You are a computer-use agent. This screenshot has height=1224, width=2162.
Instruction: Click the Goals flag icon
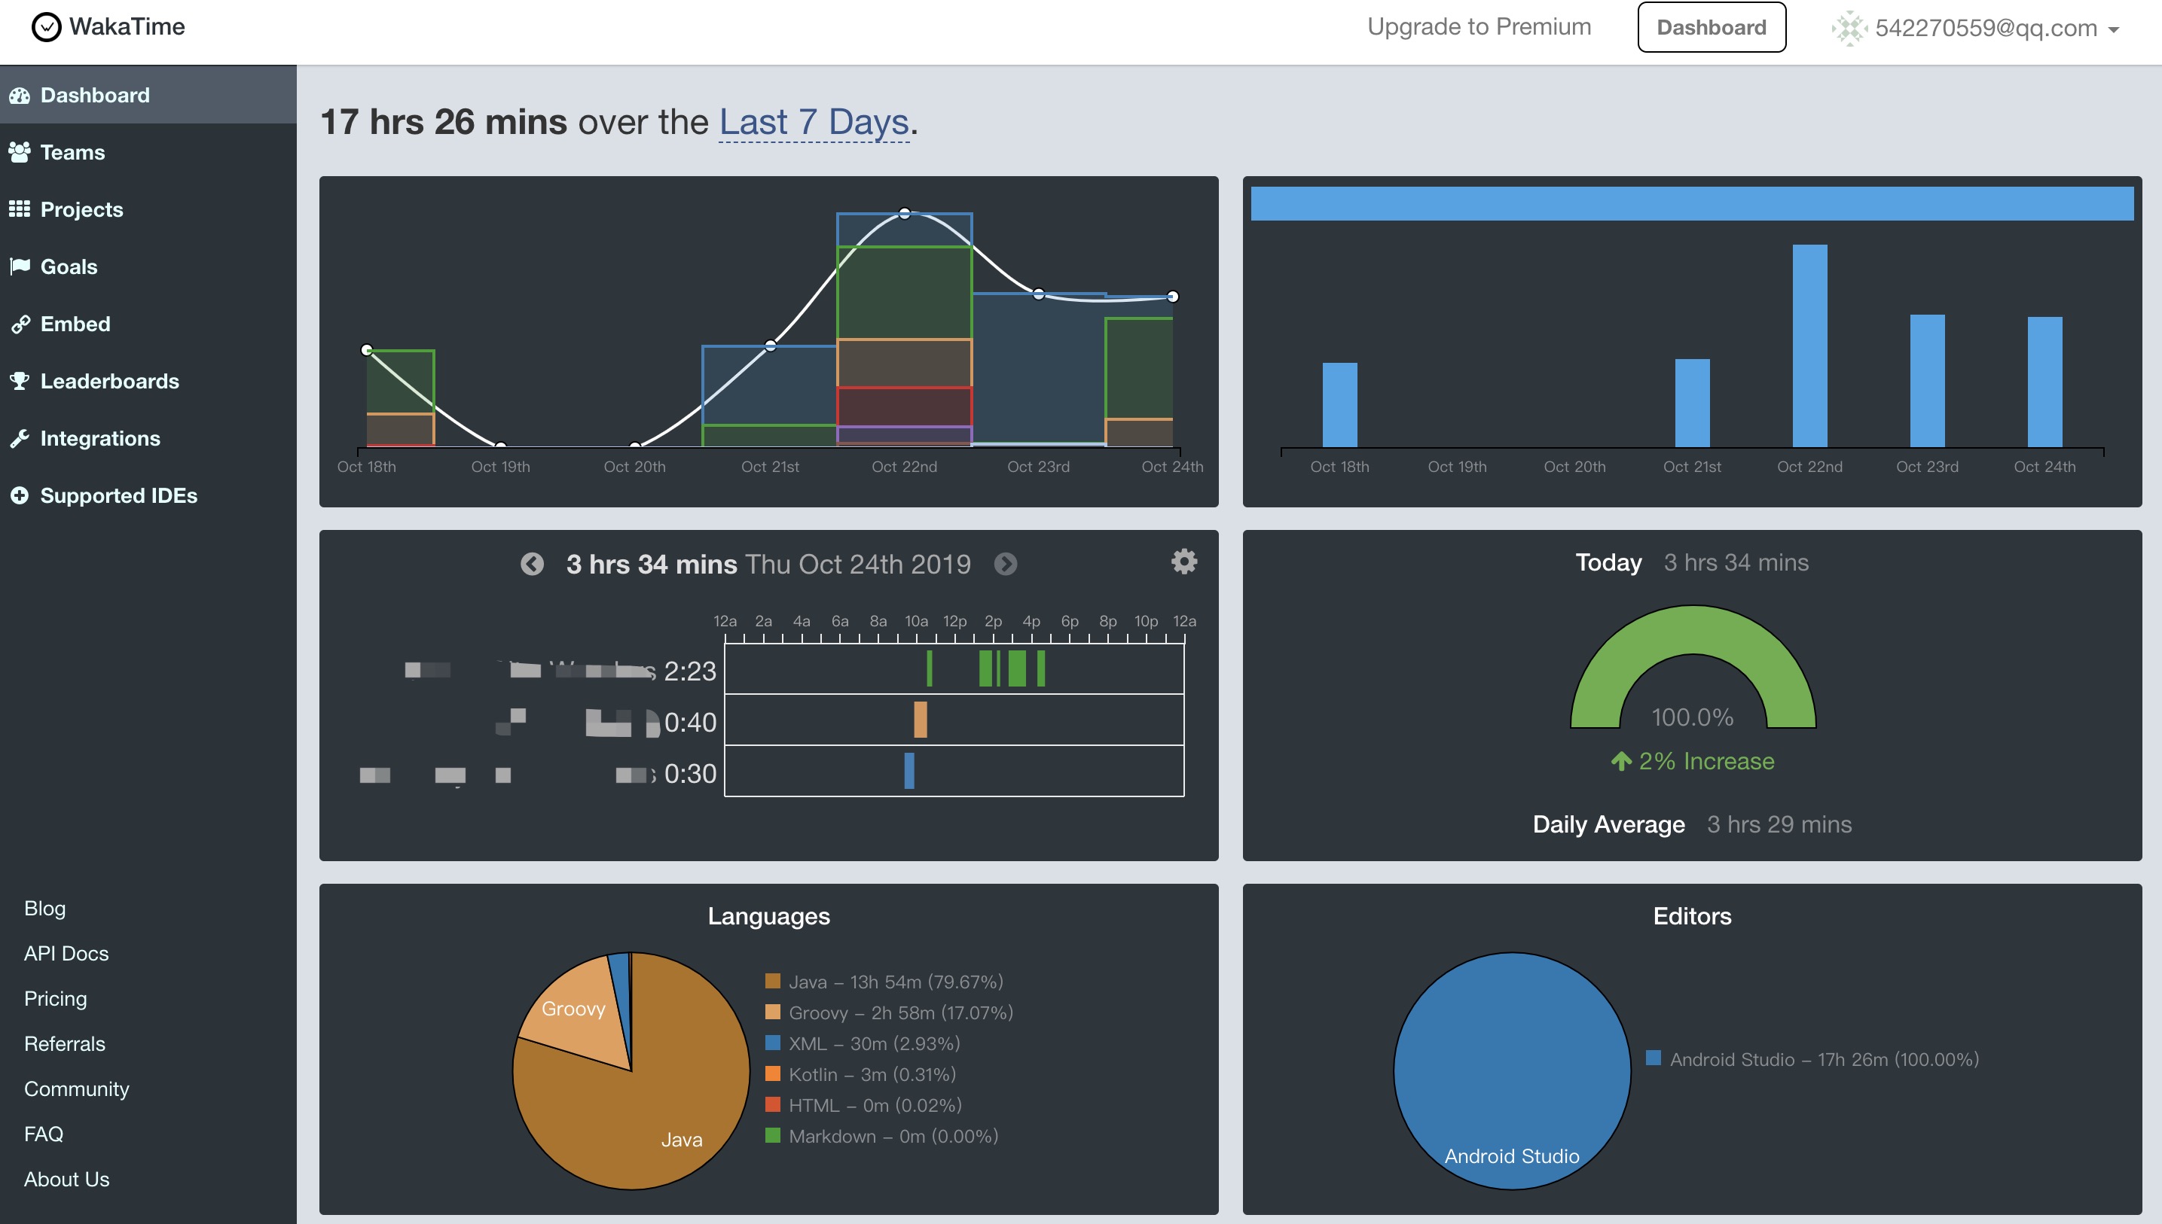click(x=20, y=266)
